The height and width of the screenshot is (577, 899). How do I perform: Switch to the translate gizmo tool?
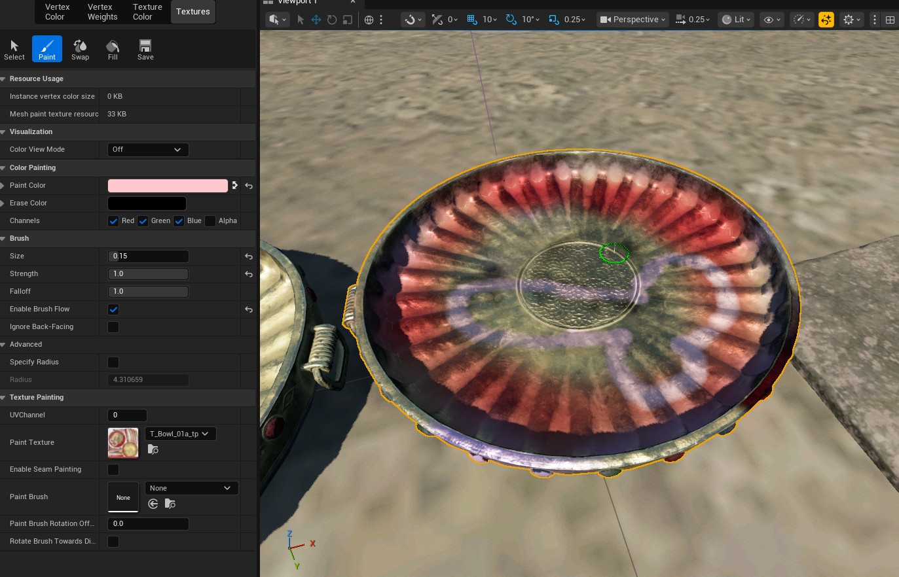point(316,20)
